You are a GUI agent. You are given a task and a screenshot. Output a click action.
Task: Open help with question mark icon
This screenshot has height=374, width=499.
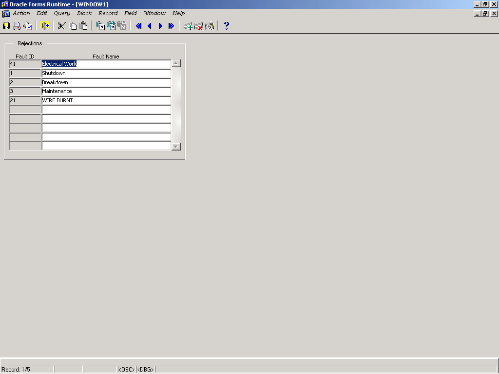pos(226,26)
